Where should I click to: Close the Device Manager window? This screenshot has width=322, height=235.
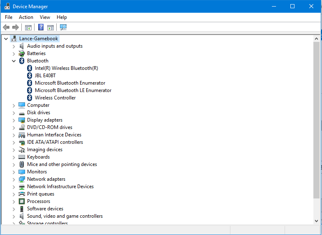(311, 7)
